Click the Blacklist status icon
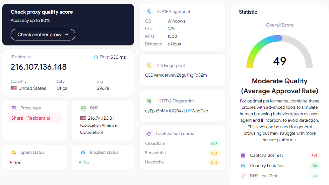 click(x=83, y=153)
